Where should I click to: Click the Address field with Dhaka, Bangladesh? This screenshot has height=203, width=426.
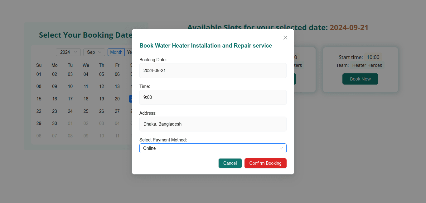coord(213,124)
